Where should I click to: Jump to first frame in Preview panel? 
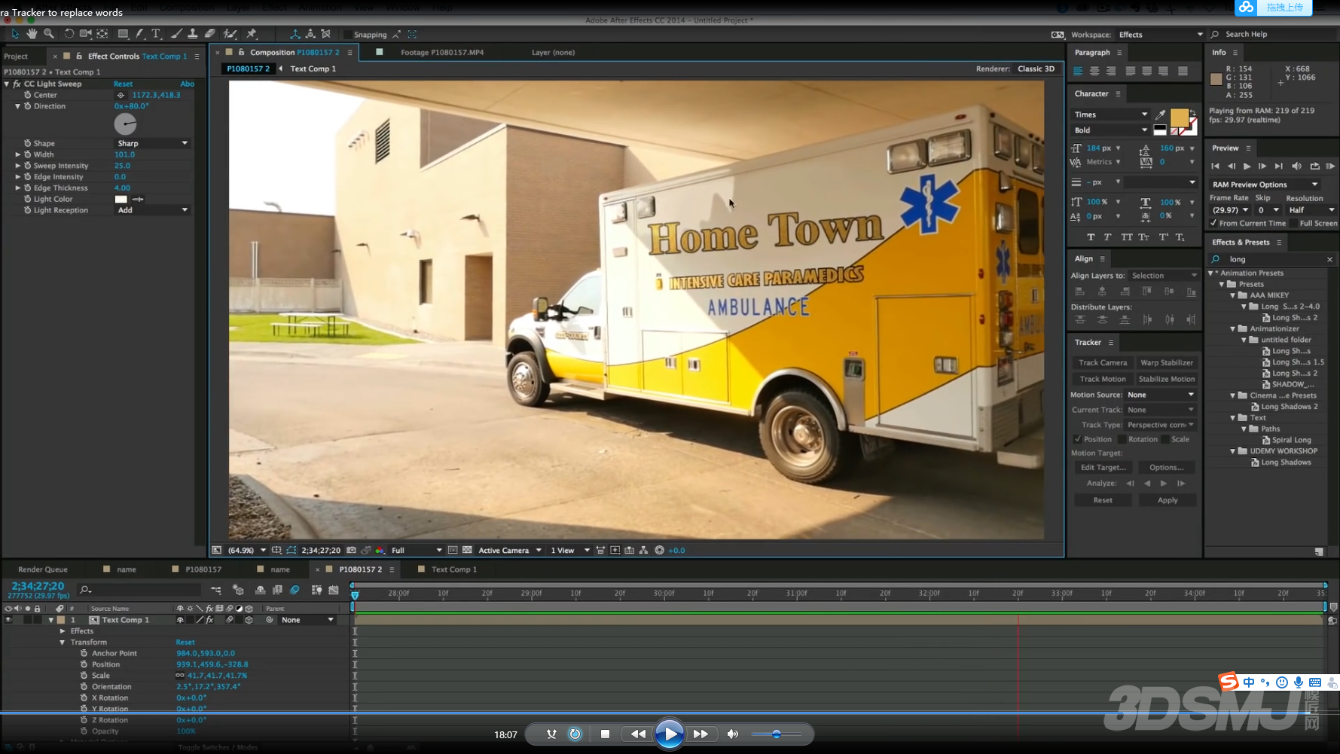[1215, 166]
